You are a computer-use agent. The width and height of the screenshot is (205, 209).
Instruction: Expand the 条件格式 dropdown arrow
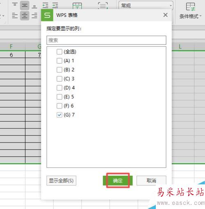click(x=200, y=16)
